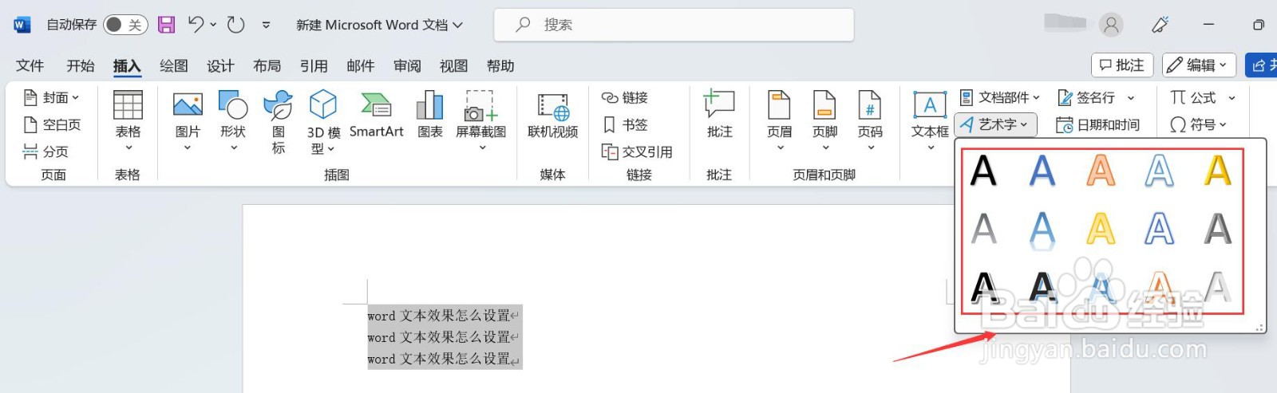Screen dimensions: 1277x393
Task: Toggle the 艺术字 WordArt dropdown
Action: [995, 124]
